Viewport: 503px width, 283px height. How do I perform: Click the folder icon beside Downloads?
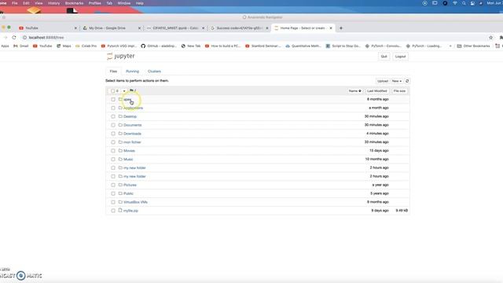coord(120,134)
